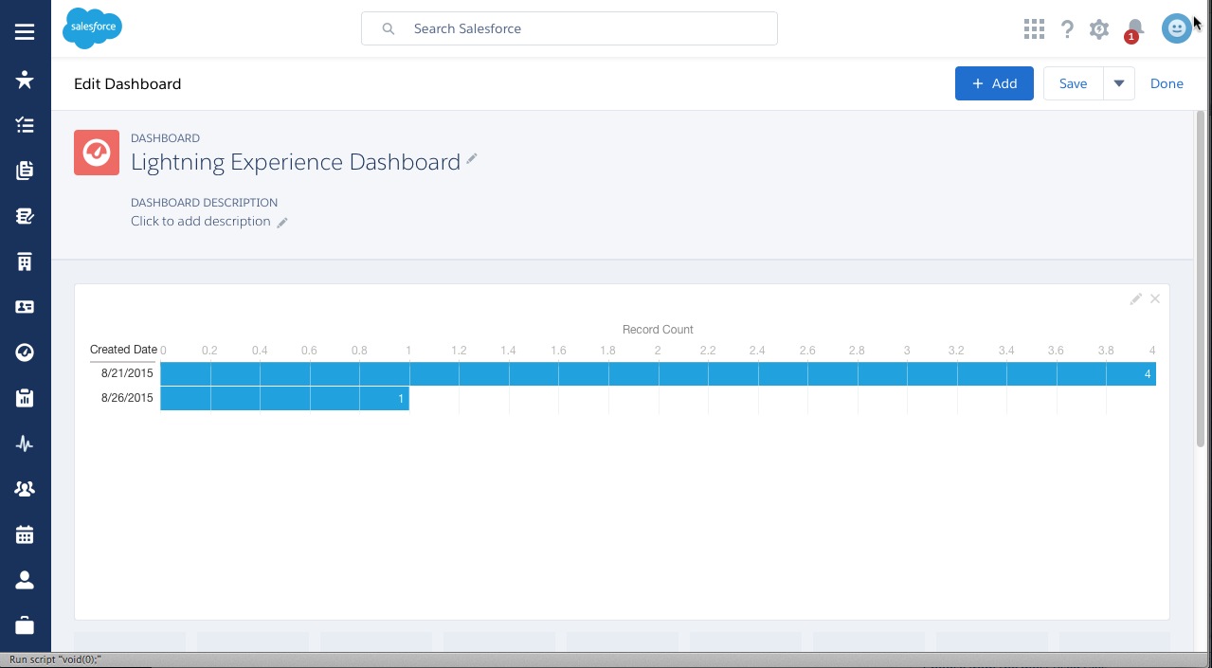Save the dashboard
1212x668 pixels.
[1073, 83]
